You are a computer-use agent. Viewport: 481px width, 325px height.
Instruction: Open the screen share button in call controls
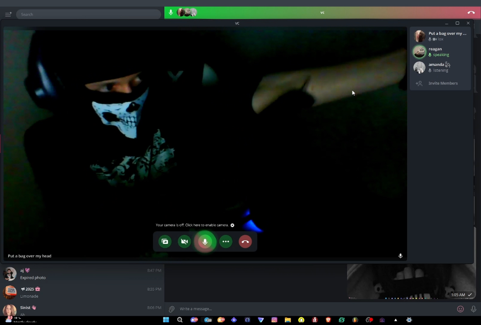coord(165,242)
